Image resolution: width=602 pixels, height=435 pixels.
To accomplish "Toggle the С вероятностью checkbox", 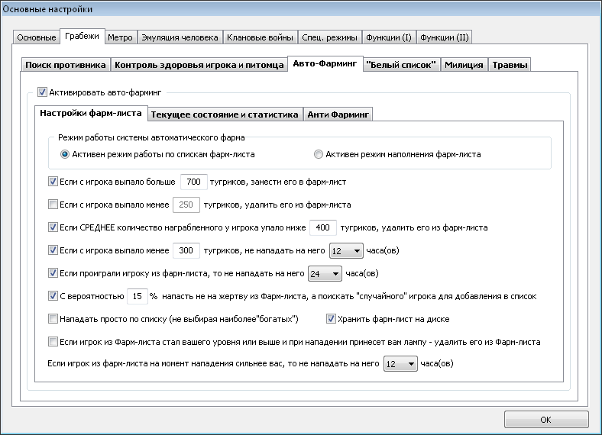I will tap(53, 296).
